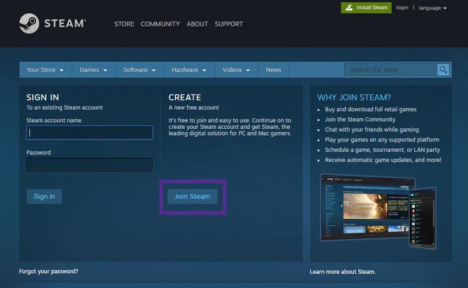This screenshot has width=468, height=288.
Task: Click 'Schedule a game, tournament, or LAN party'
Action: [x=382, y=150]
